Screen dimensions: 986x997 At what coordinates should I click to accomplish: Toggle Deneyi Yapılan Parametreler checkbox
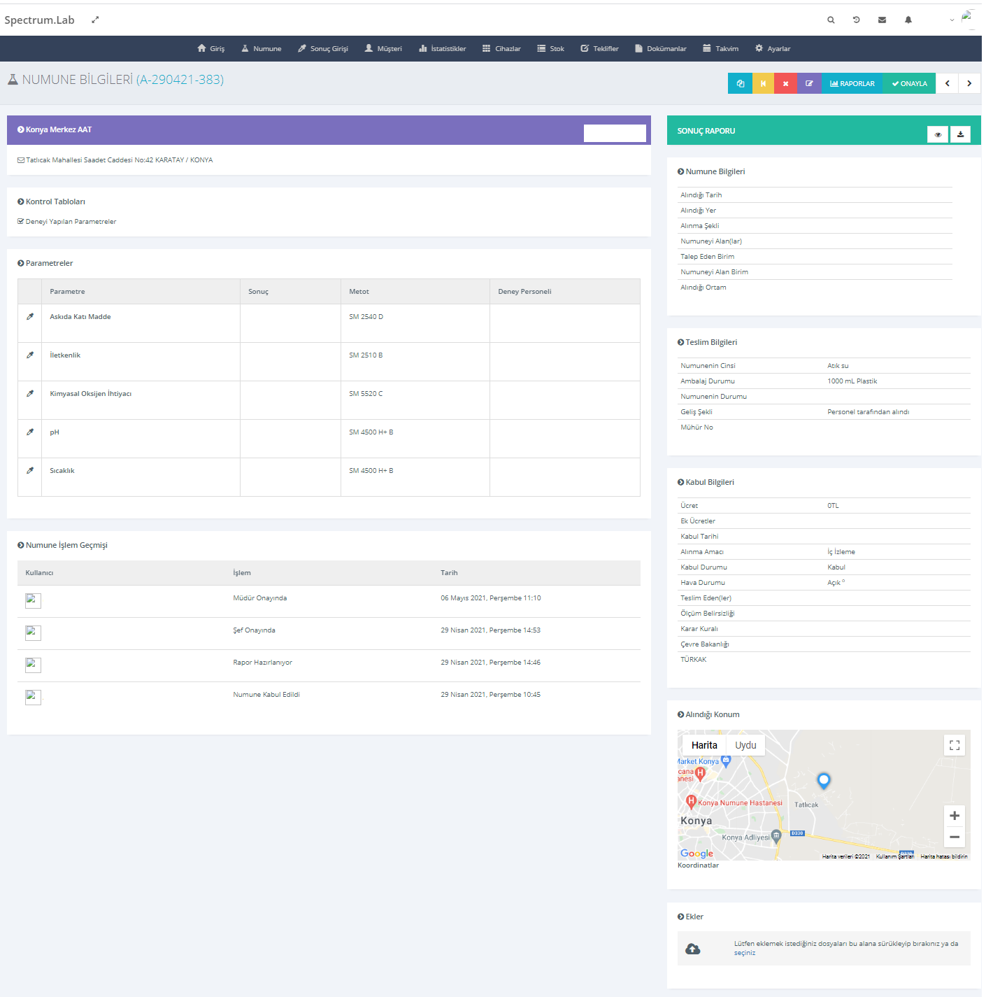point(21,222)
